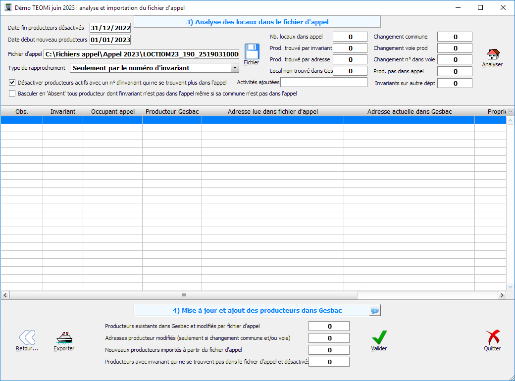
Task: Click the Occupant appel column header
Action: coord(112,112)
